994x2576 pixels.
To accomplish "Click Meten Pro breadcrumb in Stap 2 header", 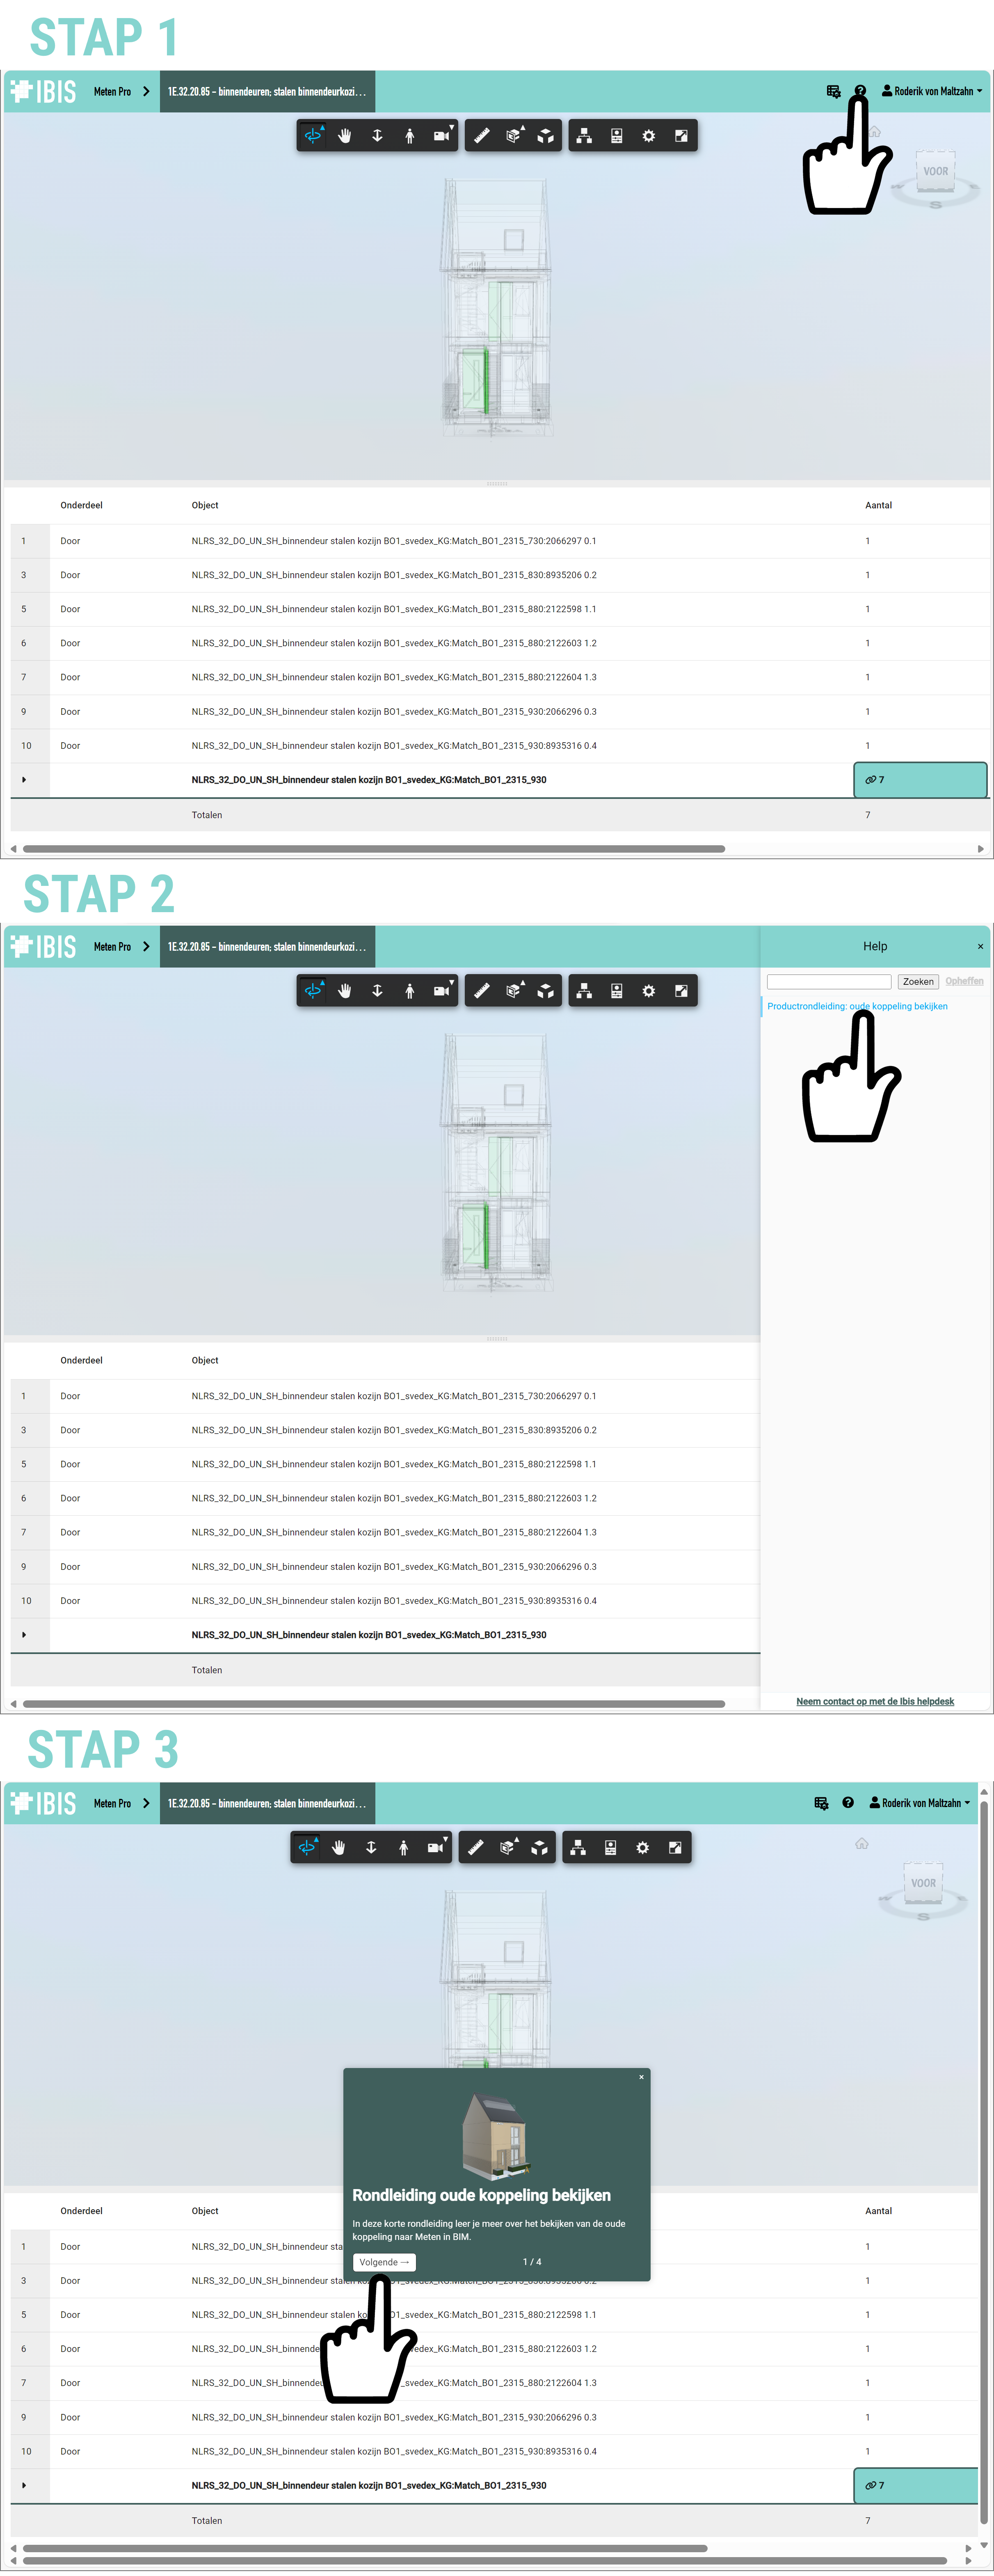I will [x=112, y=946].
